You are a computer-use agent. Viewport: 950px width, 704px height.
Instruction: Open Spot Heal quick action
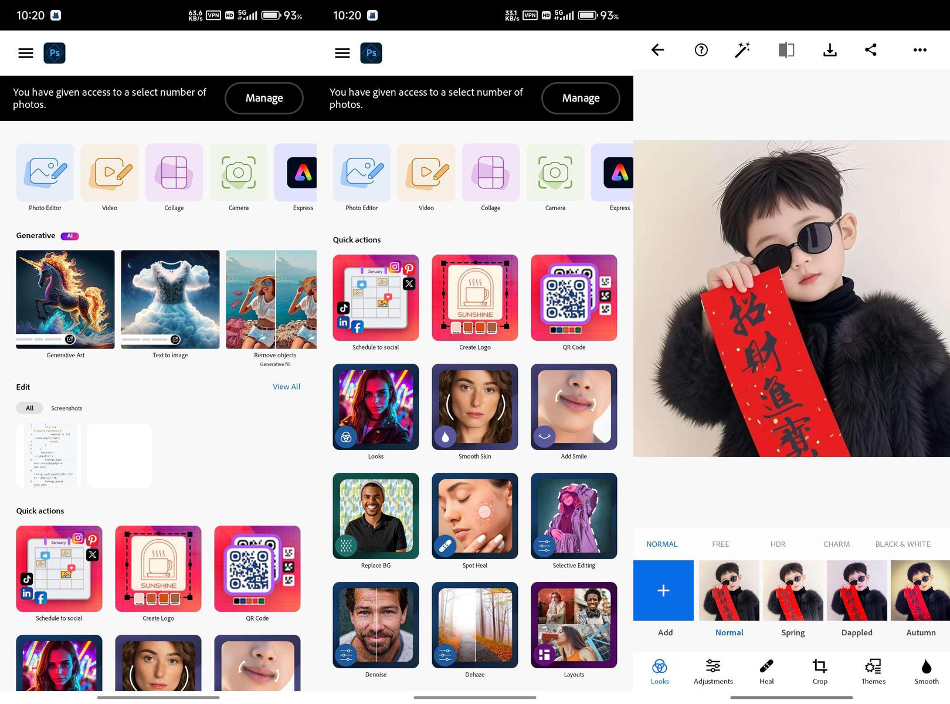[475, 516]
